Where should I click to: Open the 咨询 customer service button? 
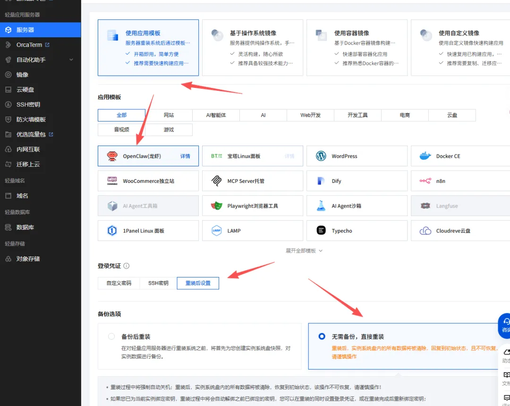(504, 326)
